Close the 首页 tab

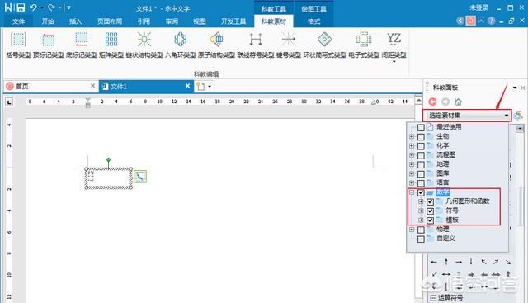92,87
